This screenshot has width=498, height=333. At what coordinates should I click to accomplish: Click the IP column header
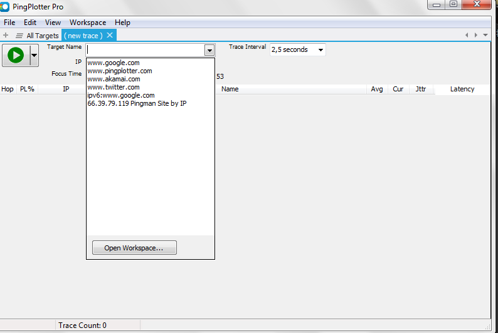click(66, 89)
